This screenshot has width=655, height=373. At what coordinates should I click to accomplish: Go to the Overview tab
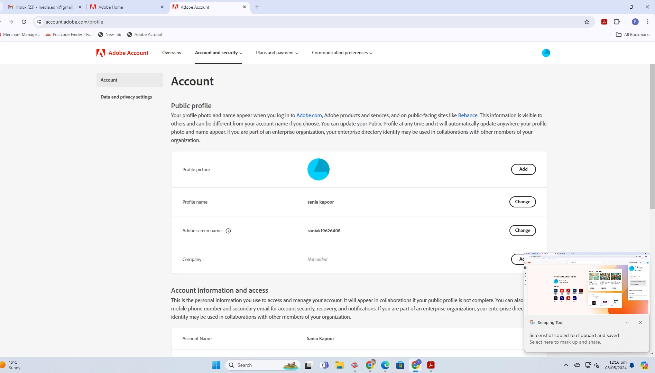pos(172,53)
